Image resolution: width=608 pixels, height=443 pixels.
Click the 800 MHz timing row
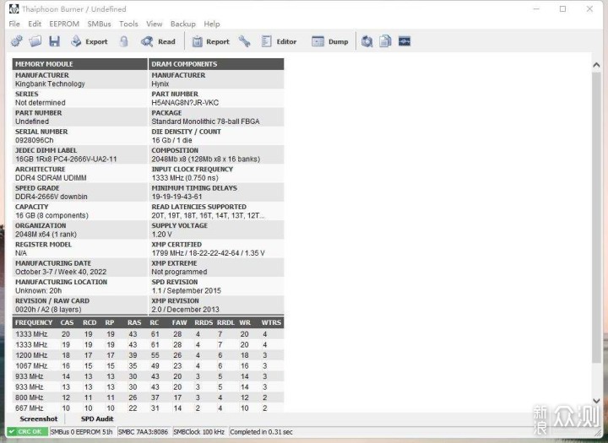tap(148, 397)
